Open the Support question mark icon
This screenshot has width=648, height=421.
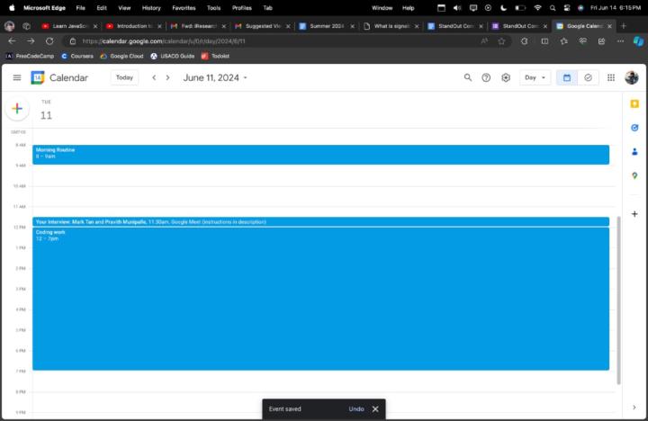[x=486, y=77]
